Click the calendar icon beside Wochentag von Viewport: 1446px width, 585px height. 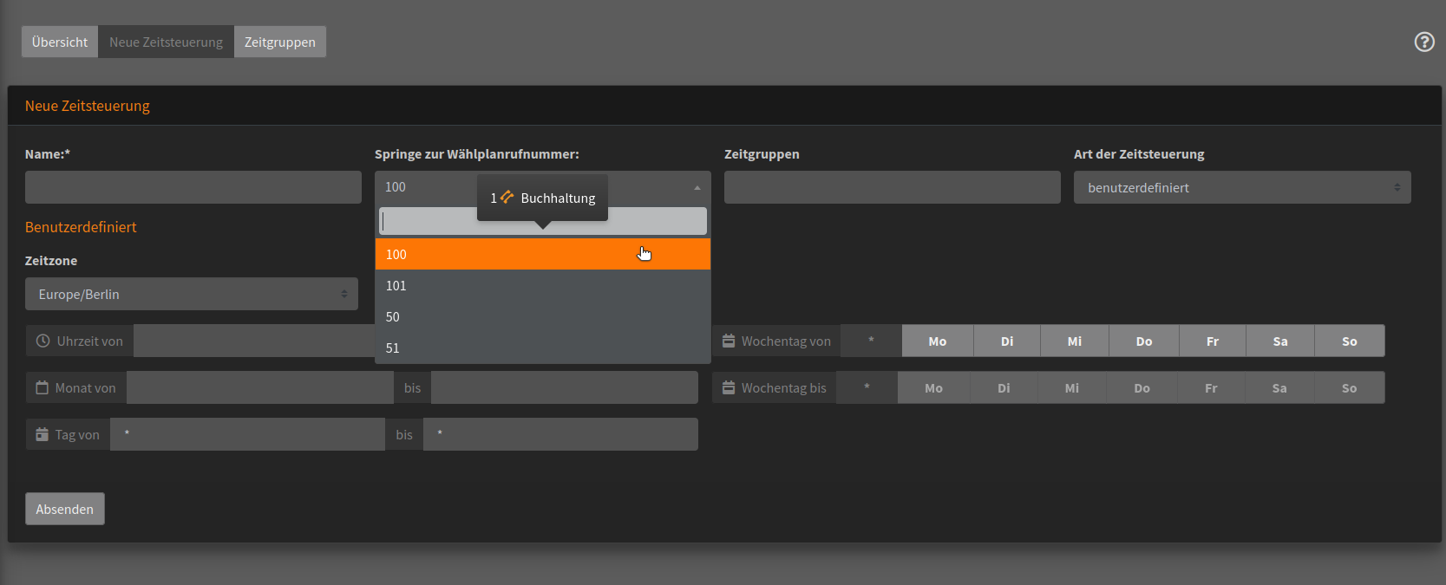729,341
